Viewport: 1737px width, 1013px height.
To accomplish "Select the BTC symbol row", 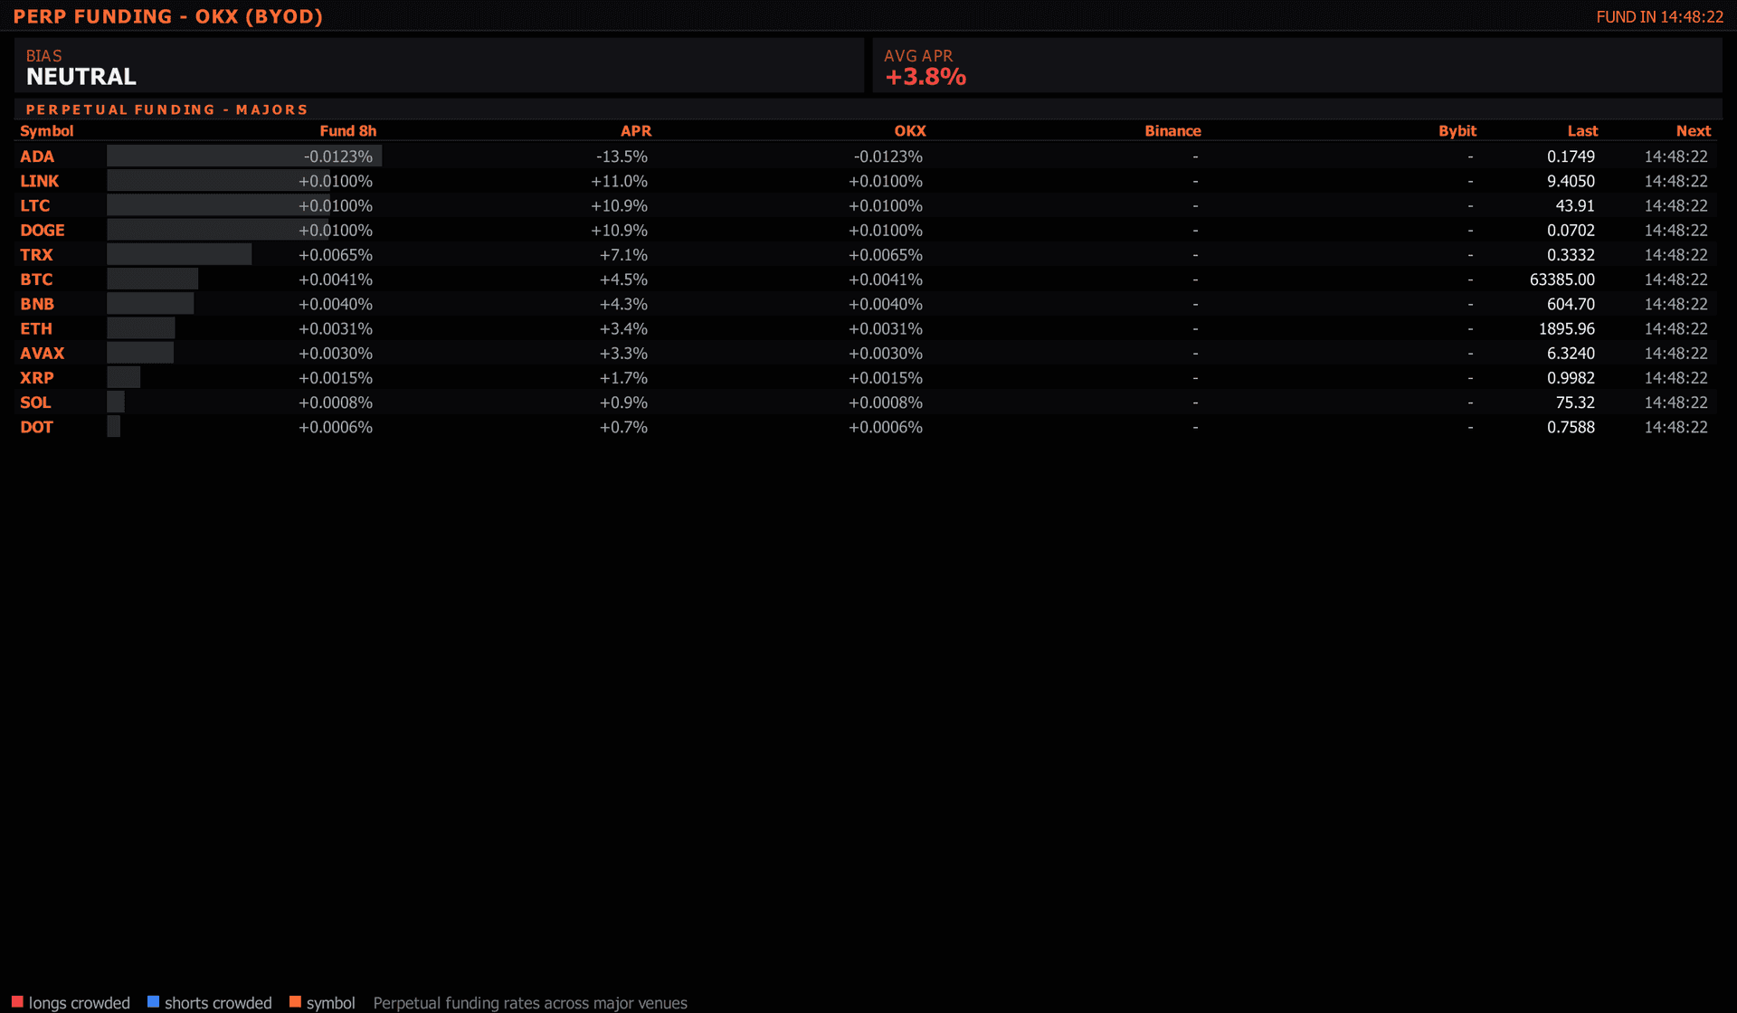I will tap(866, 279).
